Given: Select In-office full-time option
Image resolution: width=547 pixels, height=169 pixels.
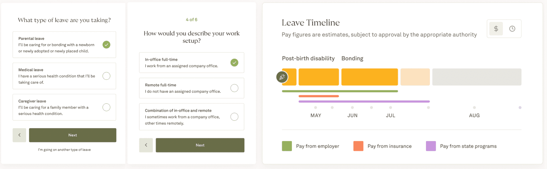Looking at the screenshot, I should (x=234, y=63).
